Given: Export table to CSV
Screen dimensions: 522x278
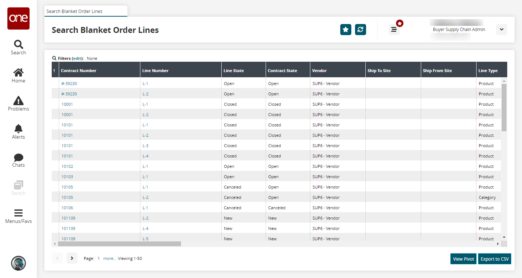Looking at the screenshot, I should tap(495, 259).
